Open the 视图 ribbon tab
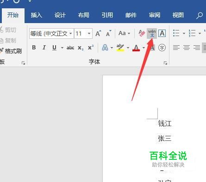 point(178,15)
